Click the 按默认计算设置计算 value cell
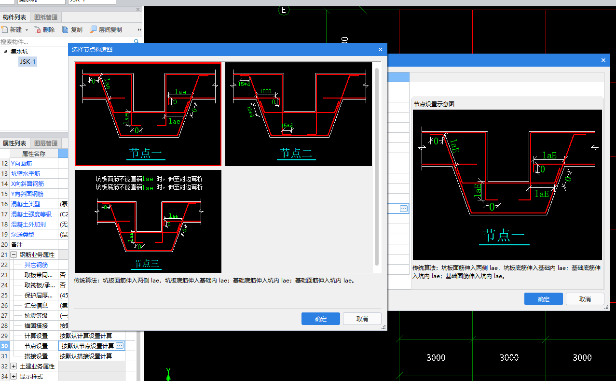Viewport: 616px width, 381px height. click(92, 336)
